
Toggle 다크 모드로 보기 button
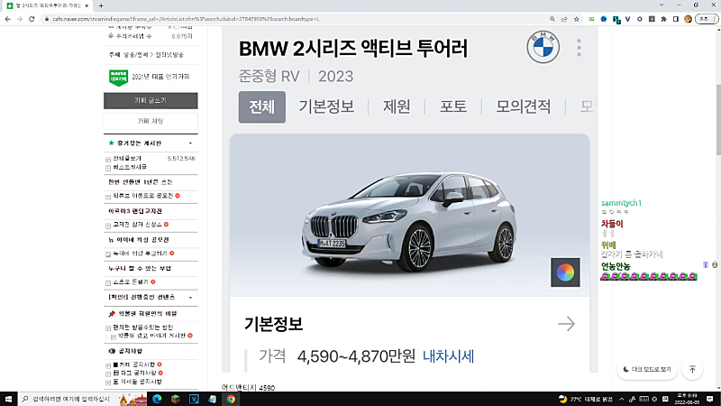tap(647, 369)
